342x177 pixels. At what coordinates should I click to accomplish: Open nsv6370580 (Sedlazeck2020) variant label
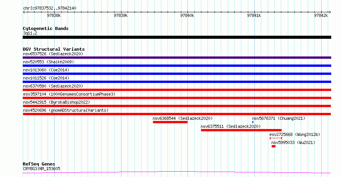[53, 86]
